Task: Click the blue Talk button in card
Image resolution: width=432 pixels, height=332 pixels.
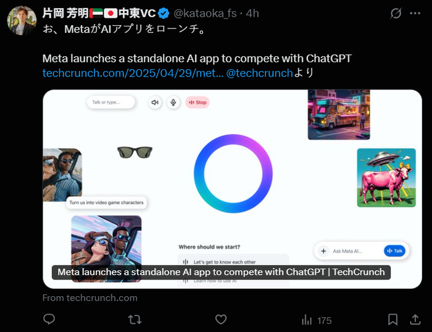Action: click(x=394, y=251)
